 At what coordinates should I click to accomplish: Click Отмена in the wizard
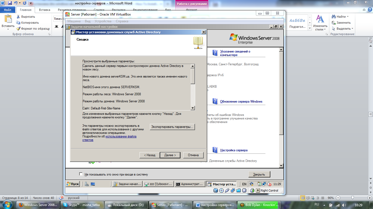point(193,155)
